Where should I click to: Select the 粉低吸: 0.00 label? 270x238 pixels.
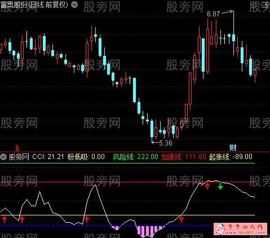(x=86, y=157)
